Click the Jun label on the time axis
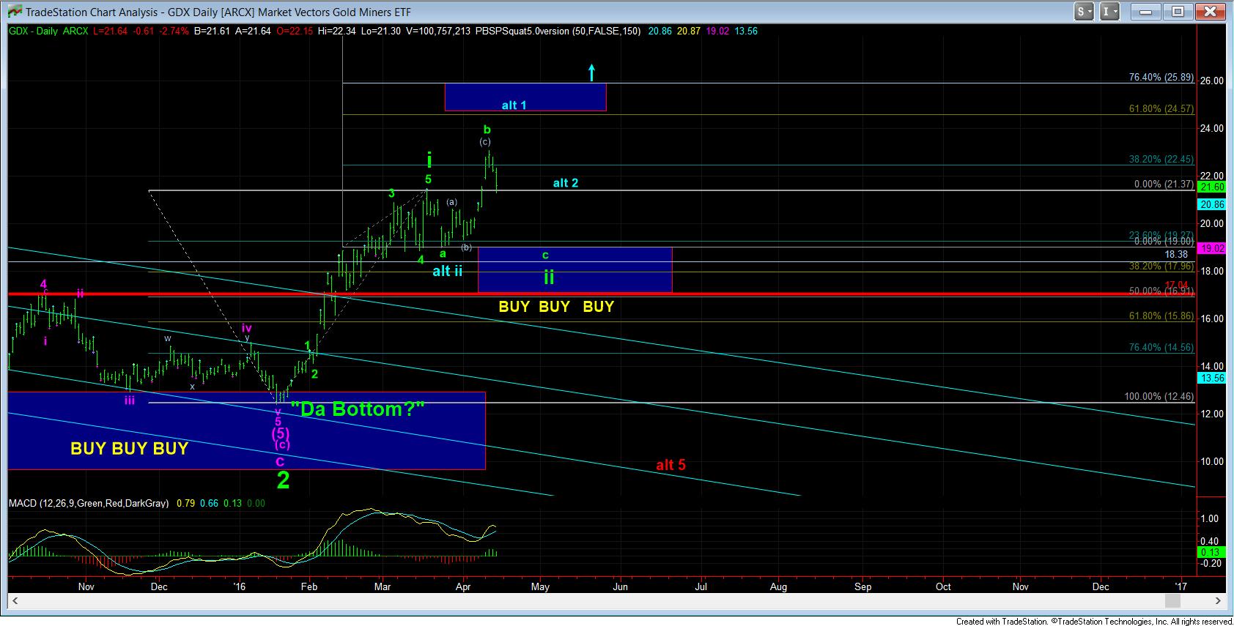Viewport: 1234px width, 626px height. tap(620, 586)
